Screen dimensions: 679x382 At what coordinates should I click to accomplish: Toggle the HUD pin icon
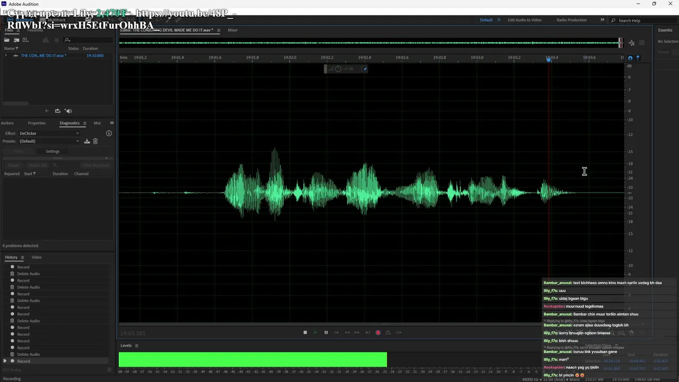[364, 69]
